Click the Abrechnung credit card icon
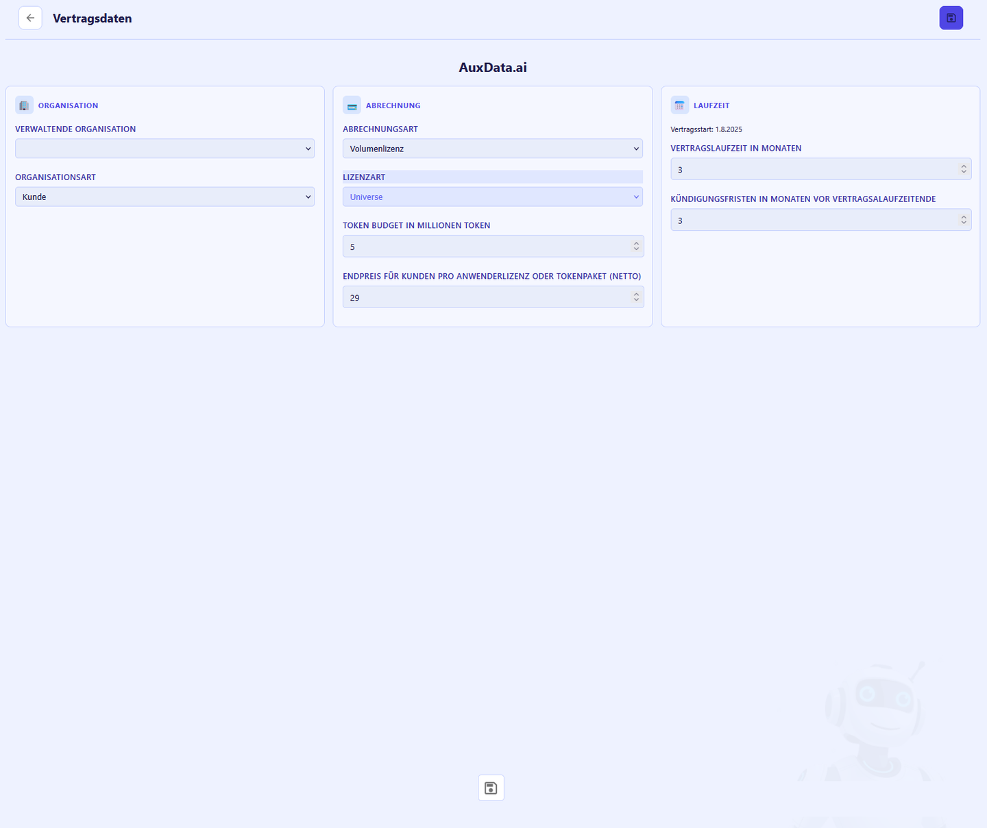 coord(352,105)
